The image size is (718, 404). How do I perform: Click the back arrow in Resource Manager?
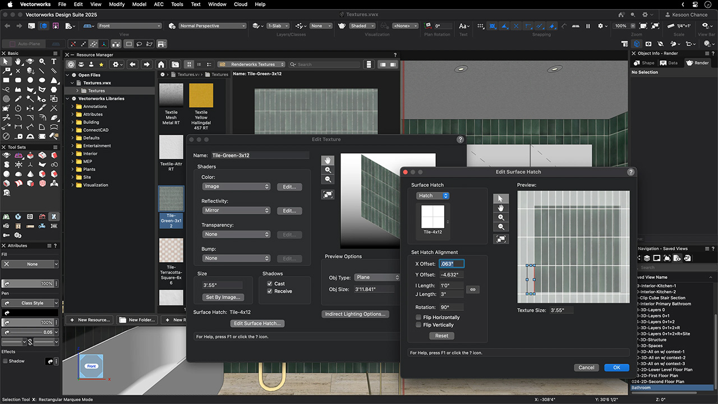(x=132, y=65)
